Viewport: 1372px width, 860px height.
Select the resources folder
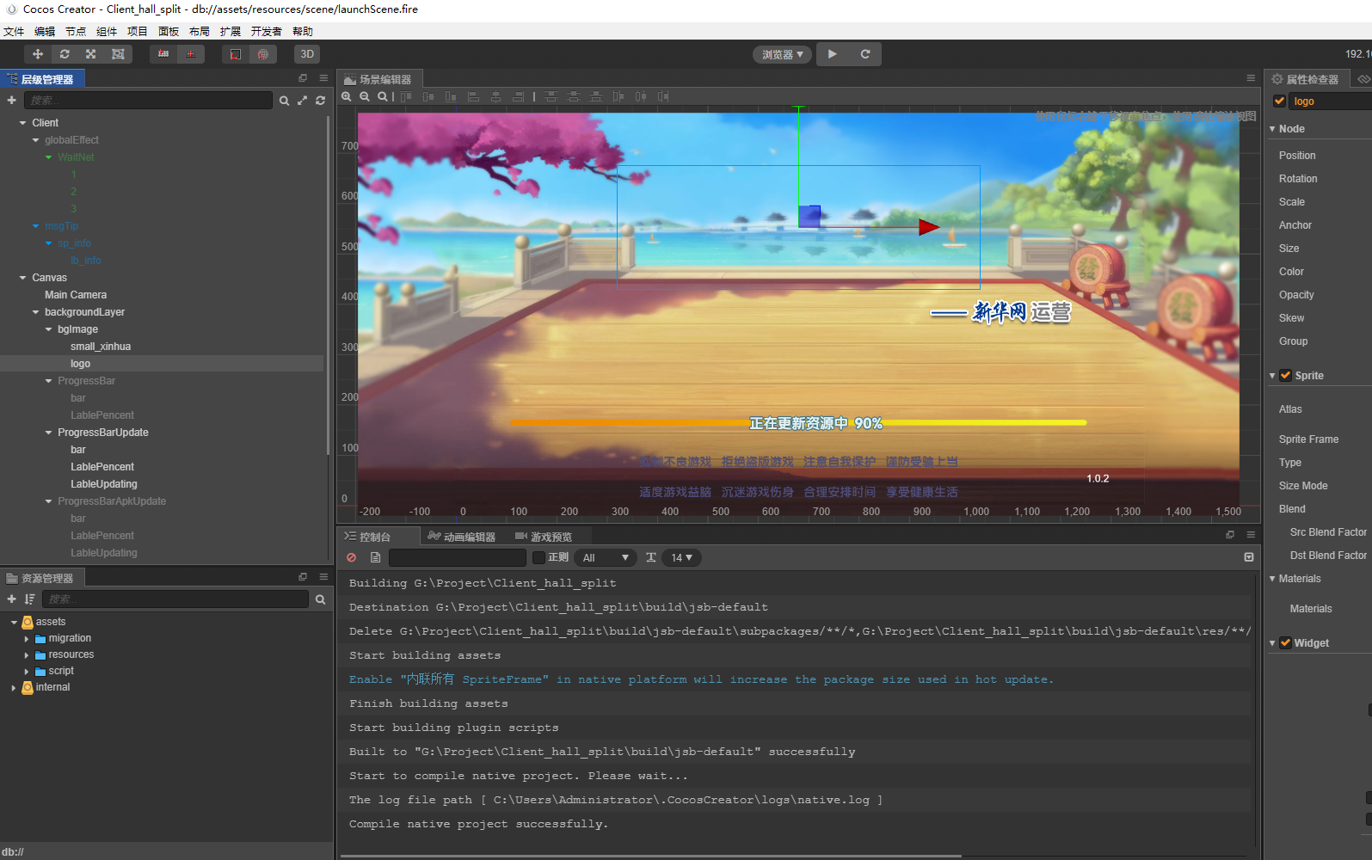(x=71, y=654)
